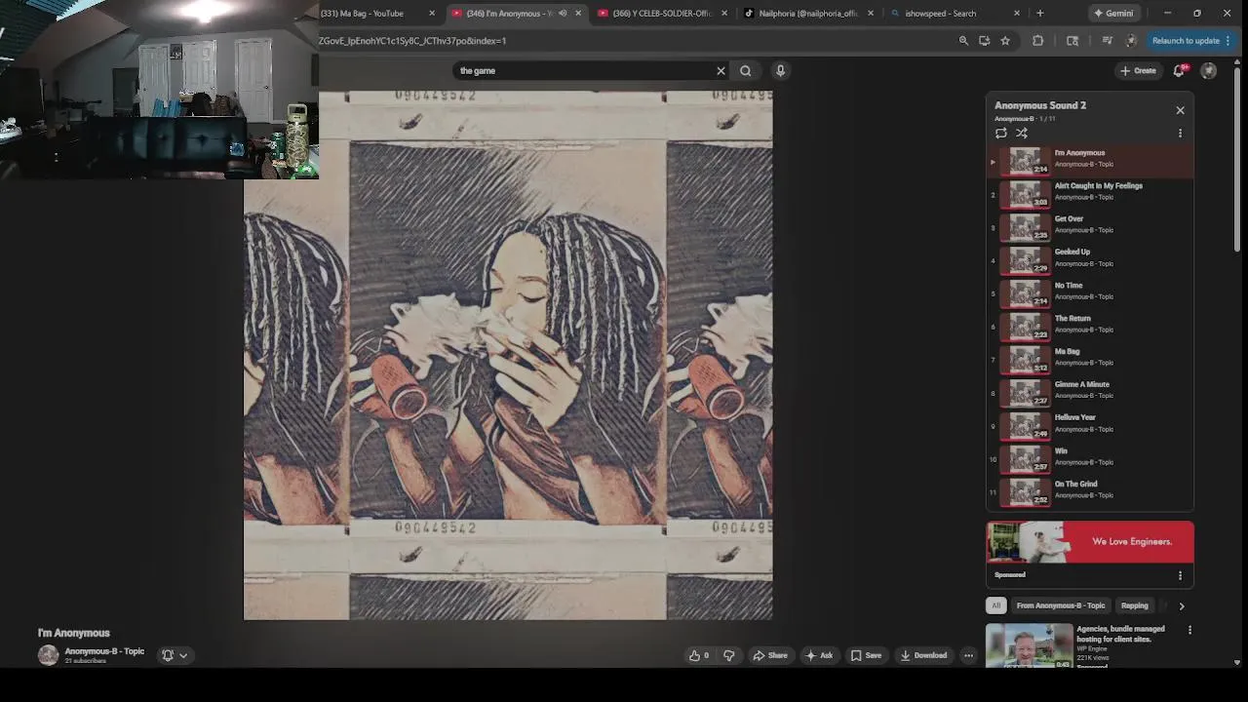Open the WP Engine hosting video thumbnail
The image size is (1248, 702).
(x=1029, y=645)
